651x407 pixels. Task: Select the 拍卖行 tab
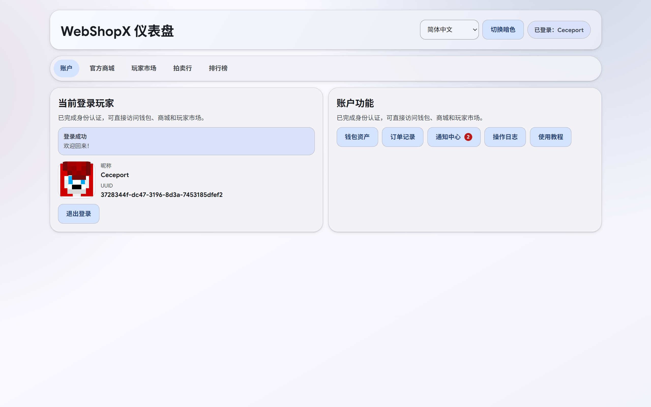pyautogui.click(x=182, y=68)
